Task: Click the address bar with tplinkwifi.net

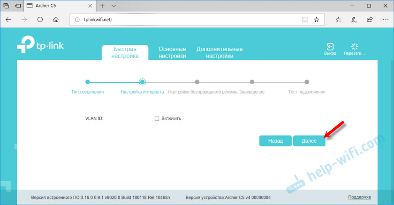Action: point(188,20)
